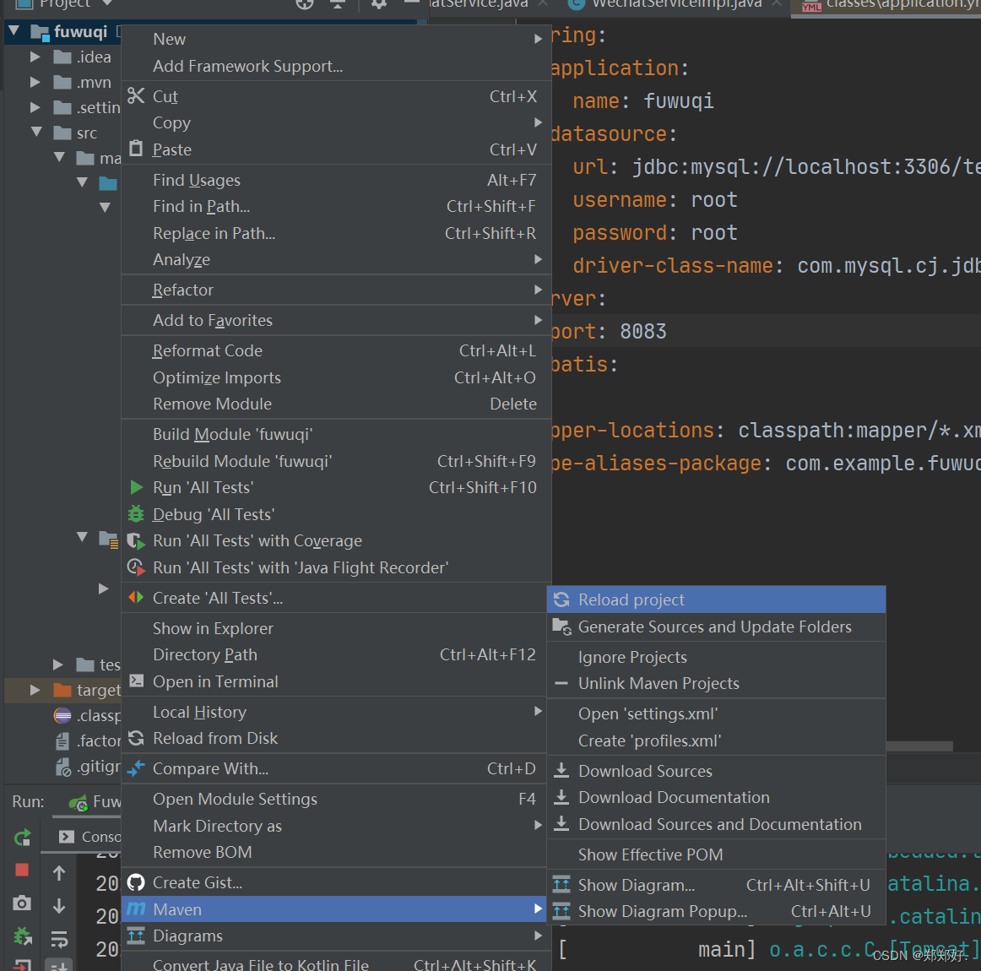Open the New submenu arrow
Image resolution: width=981 pixels, height=971 pixels.
[538, 38]
